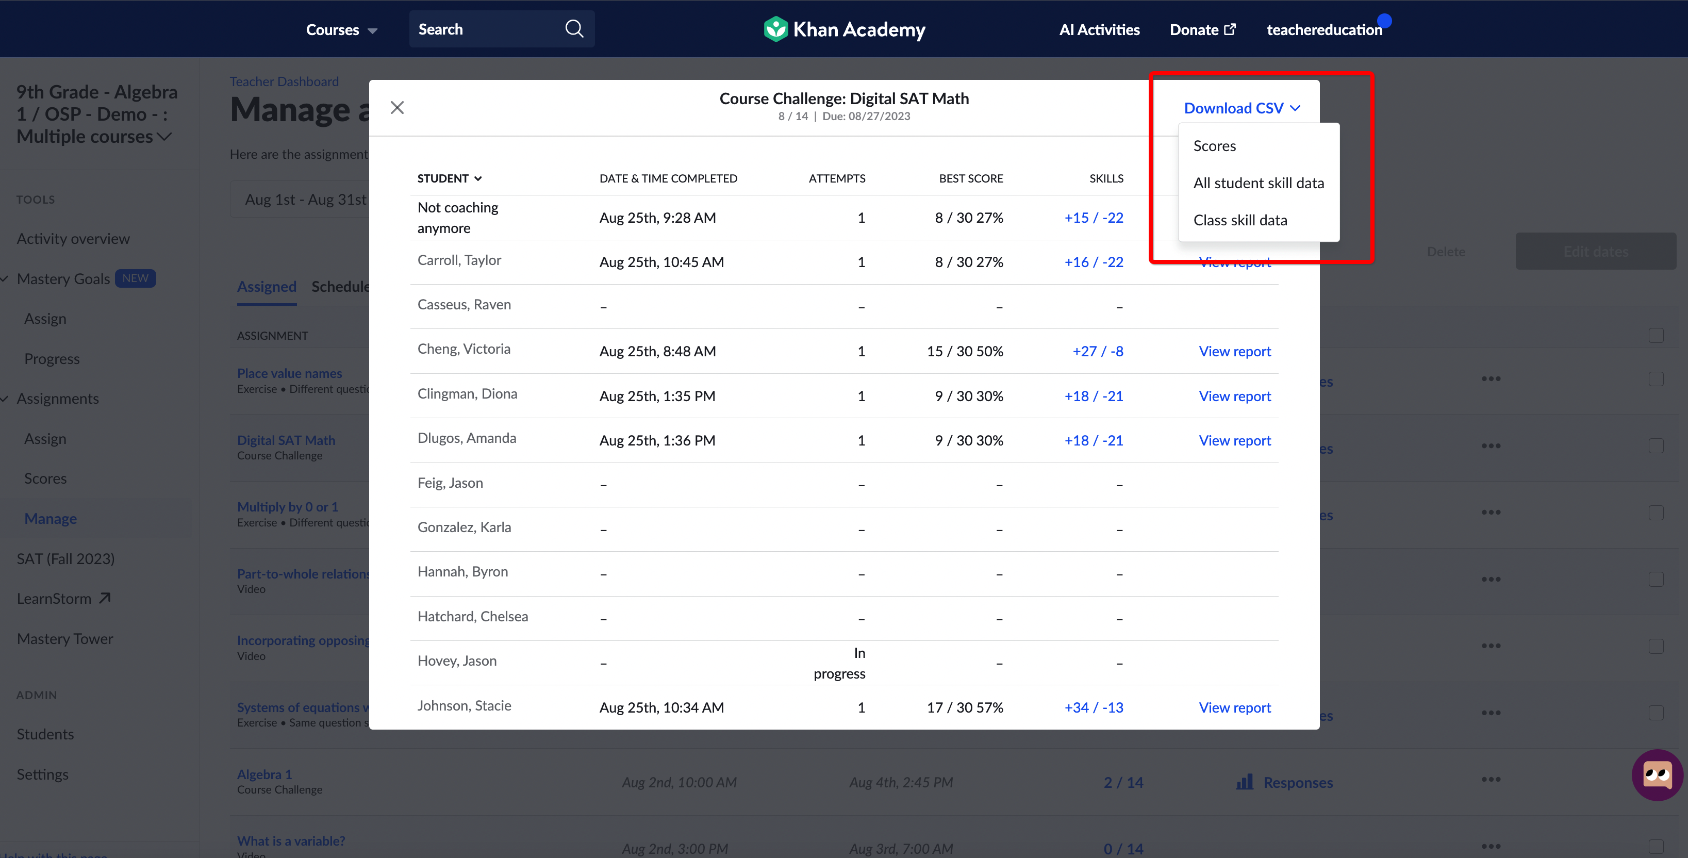The image size is (1688, 858).
Task: Open the Multiply by 0 or 1 assignment link
Action: click(x=288, y=507)
